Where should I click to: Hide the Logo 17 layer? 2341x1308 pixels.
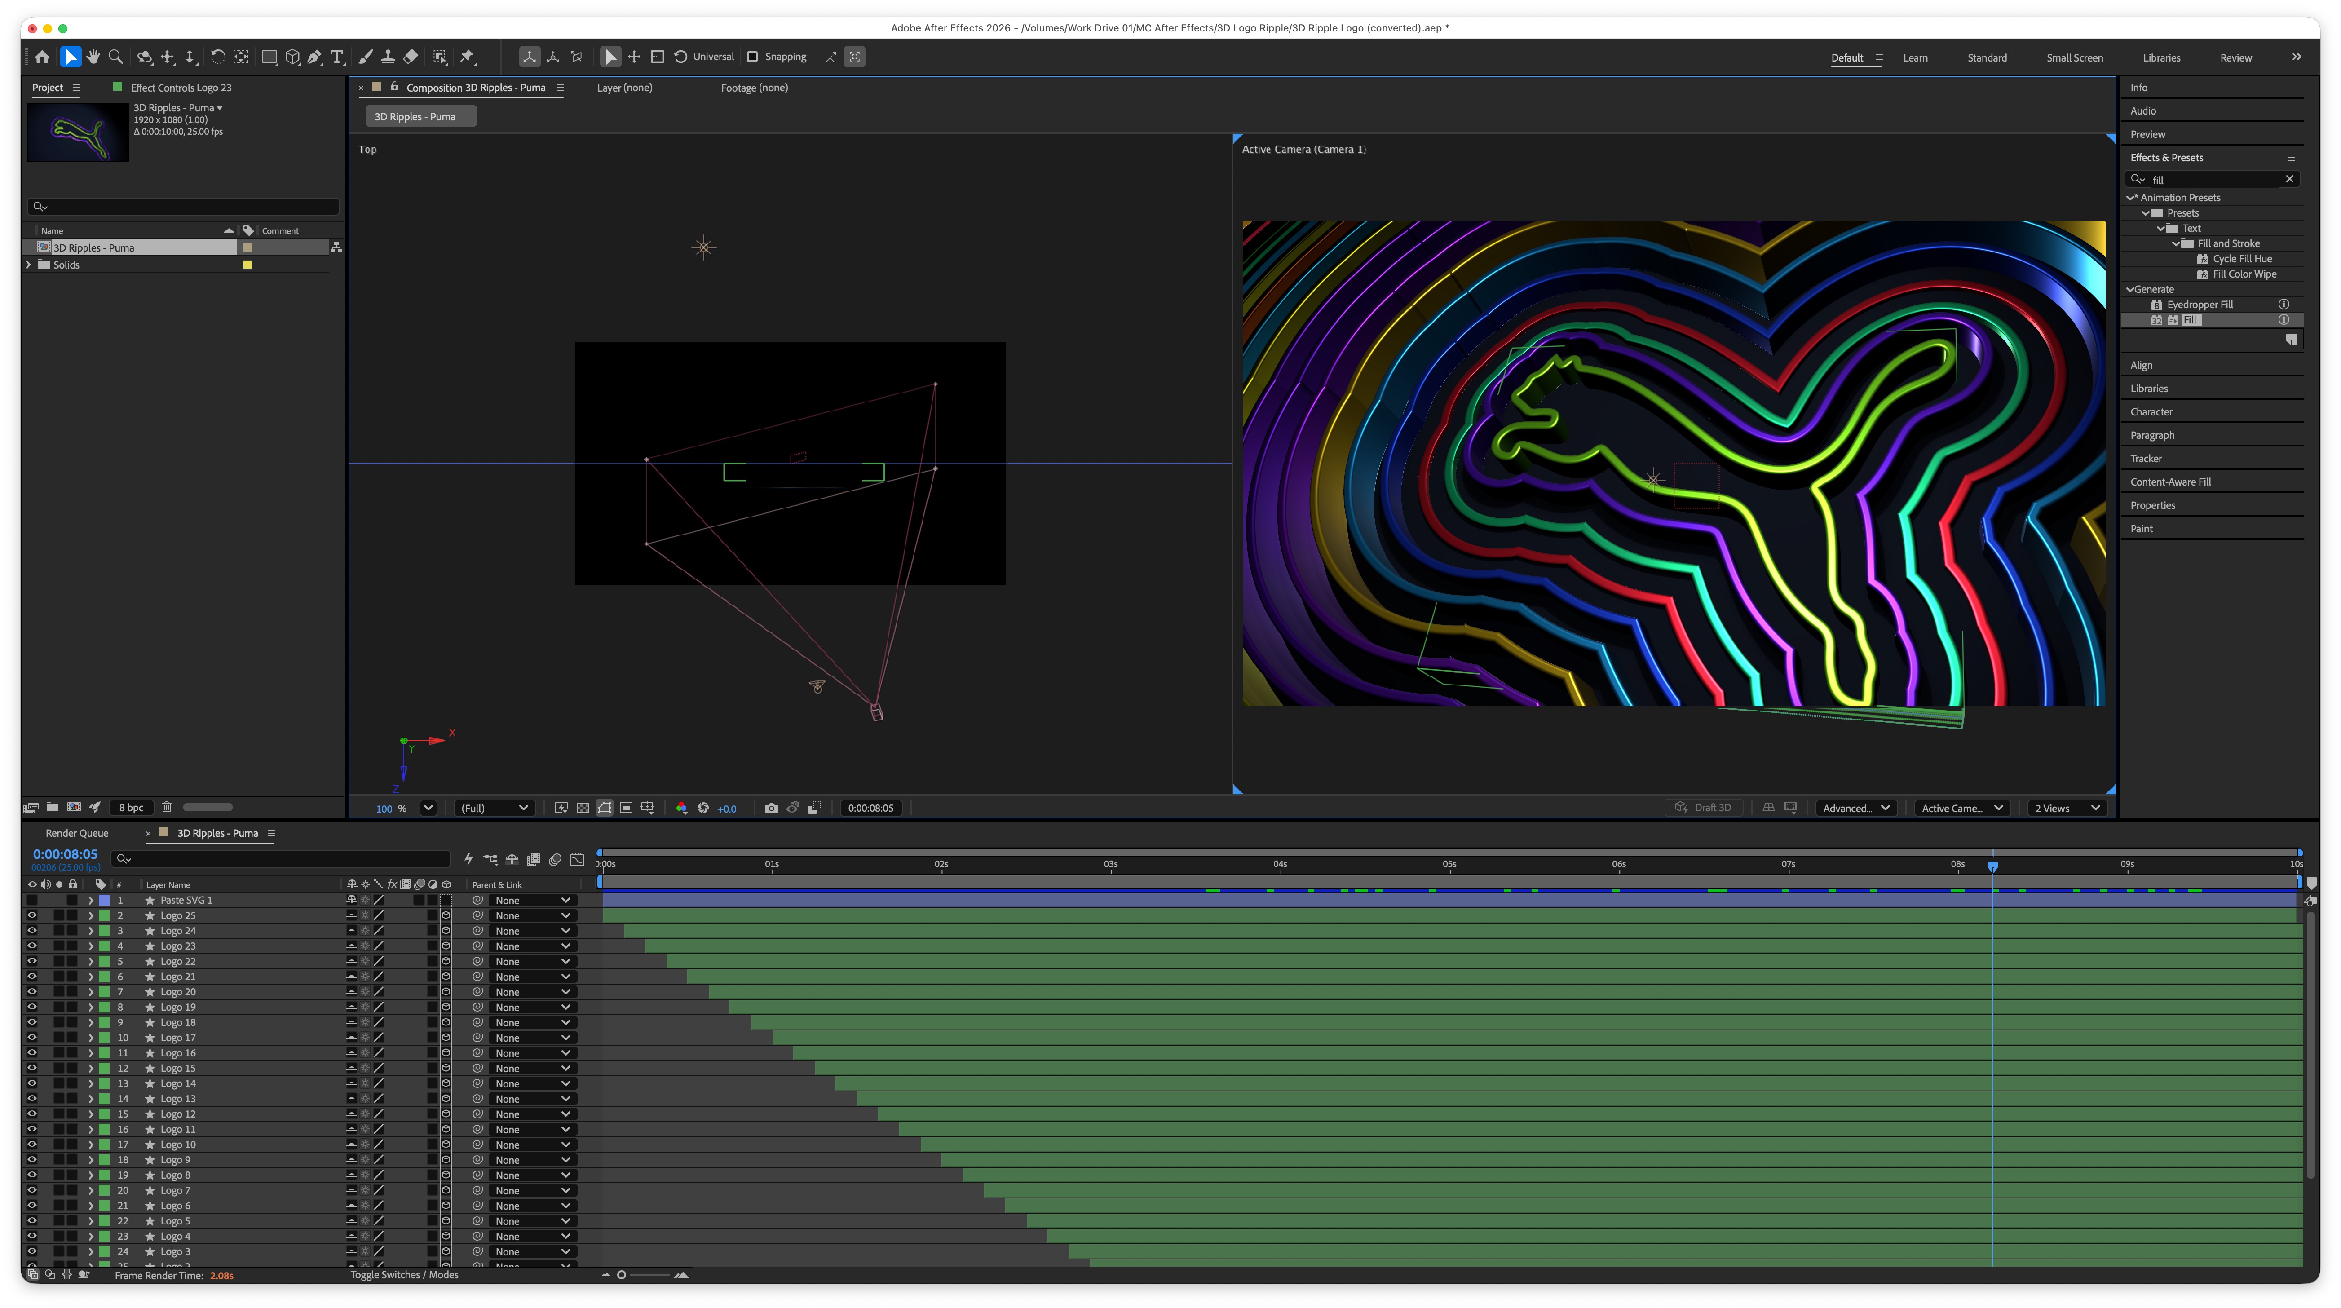click(x=32, y=1038)
